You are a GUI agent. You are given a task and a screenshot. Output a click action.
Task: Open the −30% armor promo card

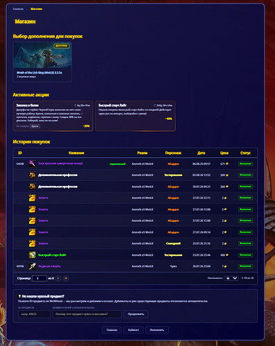pos(53,116)
